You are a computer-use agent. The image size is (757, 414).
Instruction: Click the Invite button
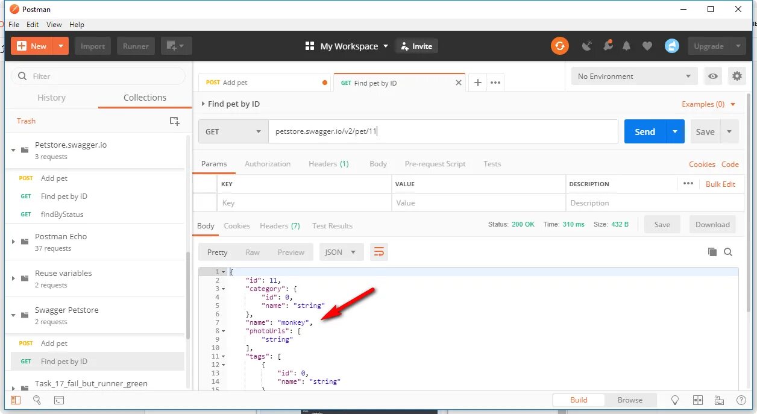[x=416, y=46]
